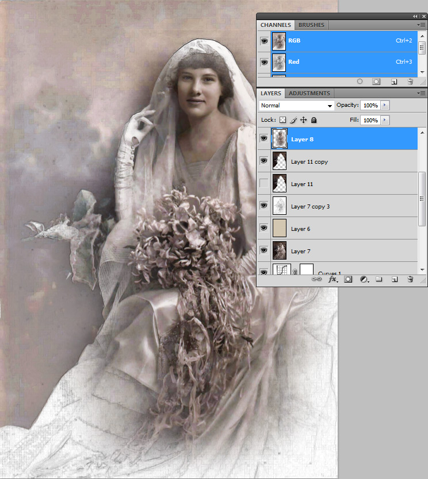This screenshot has width=428, height=479.
Task: Click Link layers icon in Layers panel
Action: click(316, 279)
